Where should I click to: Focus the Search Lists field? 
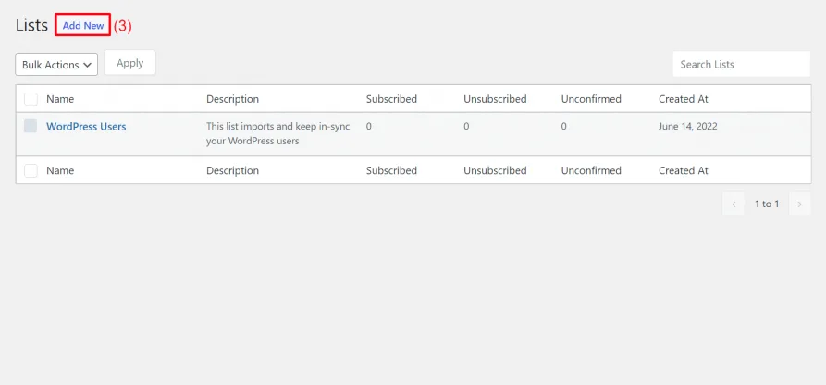(741, 64)
